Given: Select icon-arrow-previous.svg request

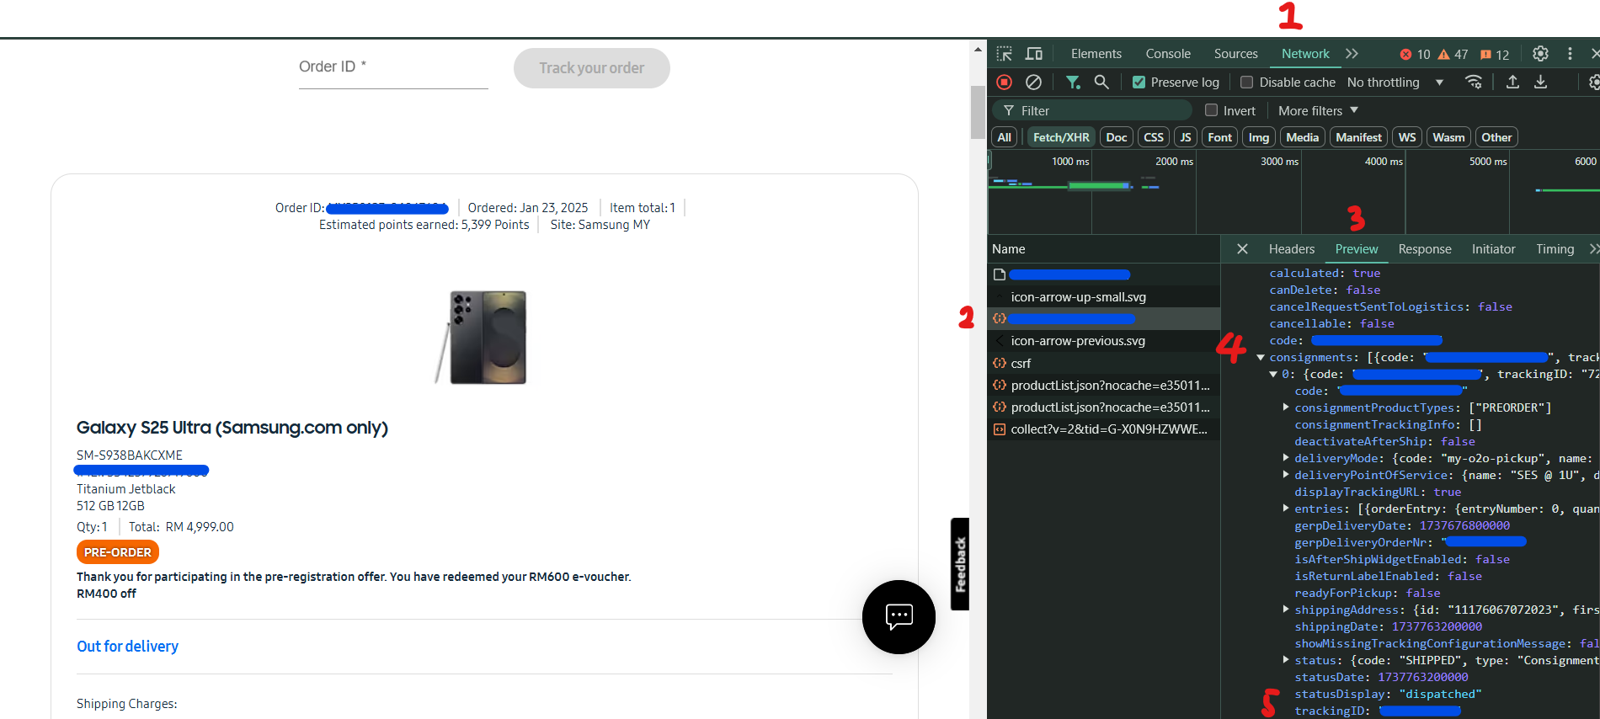Looking at the screenshot, I should [x=1104, y=341].
